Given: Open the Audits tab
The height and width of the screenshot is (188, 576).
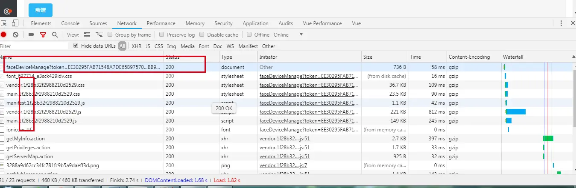Looking at the screenshot, I should (286, 23).
